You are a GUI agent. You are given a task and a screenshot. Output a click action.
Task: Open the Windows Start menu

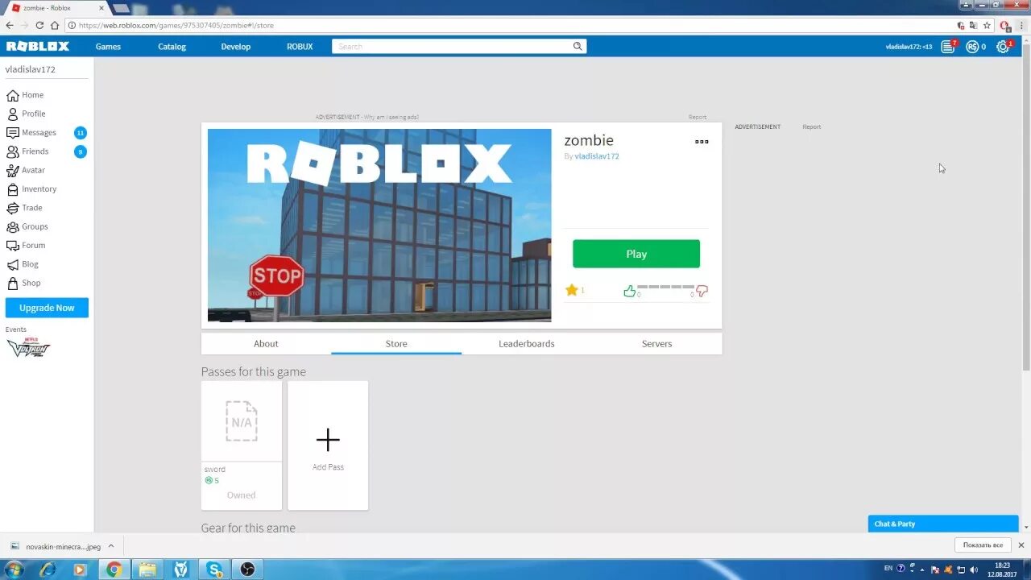coord(14,570)
